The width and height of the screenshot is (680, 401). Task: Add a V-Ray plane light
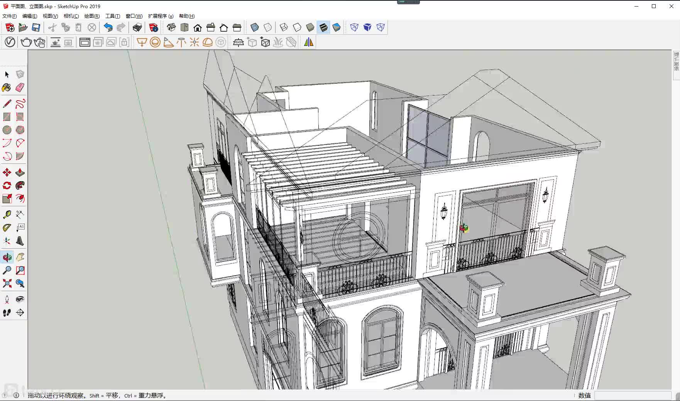[142, 42]
